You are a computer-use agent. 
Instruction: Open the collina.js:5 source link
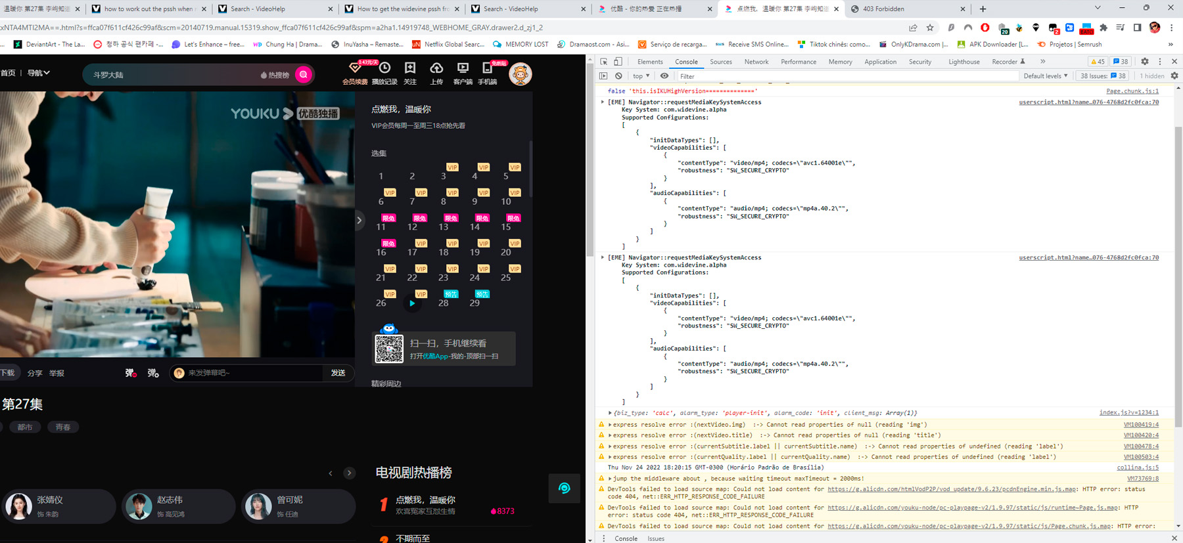click(1138, 467)
